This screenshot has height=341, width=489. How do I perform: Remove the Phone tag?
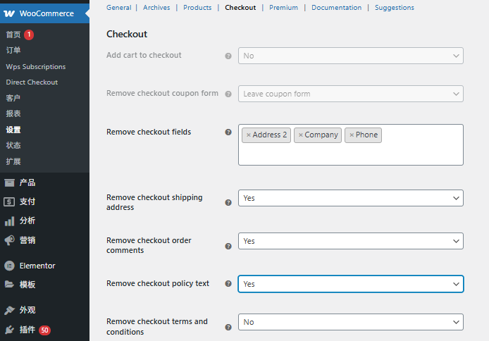click(x=351, y=135)
